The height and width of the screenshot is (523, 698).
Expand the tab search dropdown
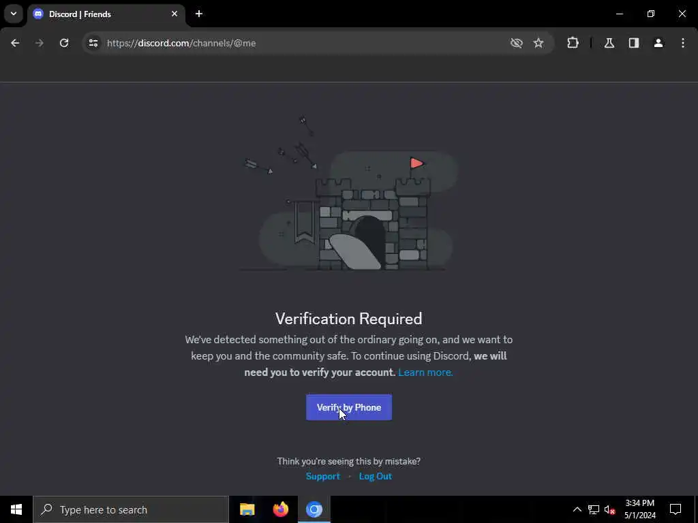click(14, 14)
